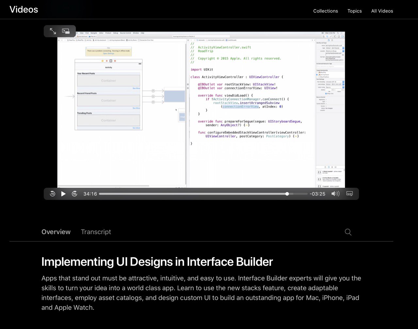The image size is (418, 329).
Task: Toggle closed captions
Action: pyautogui.click(x=349, y=194)
